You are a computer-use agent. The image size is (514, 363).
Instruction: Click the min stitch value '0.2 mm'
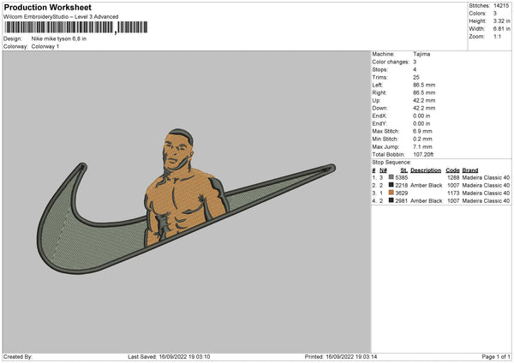[x=422, y=140]
